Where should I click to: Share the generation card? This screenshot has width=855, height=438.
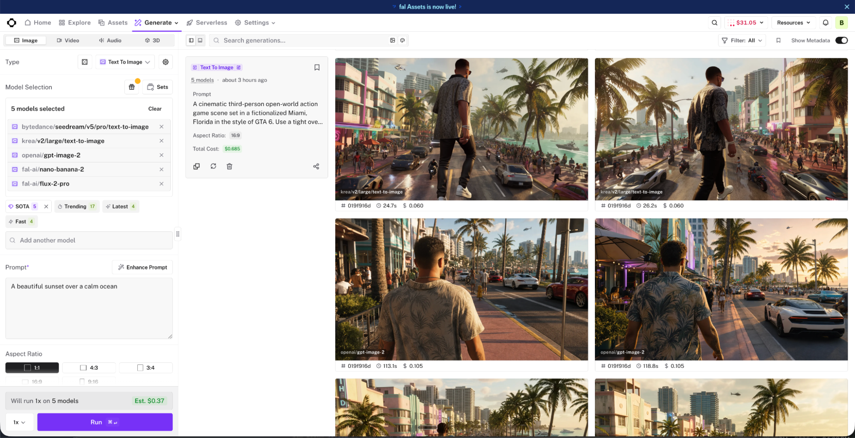(x=316, y=166)
